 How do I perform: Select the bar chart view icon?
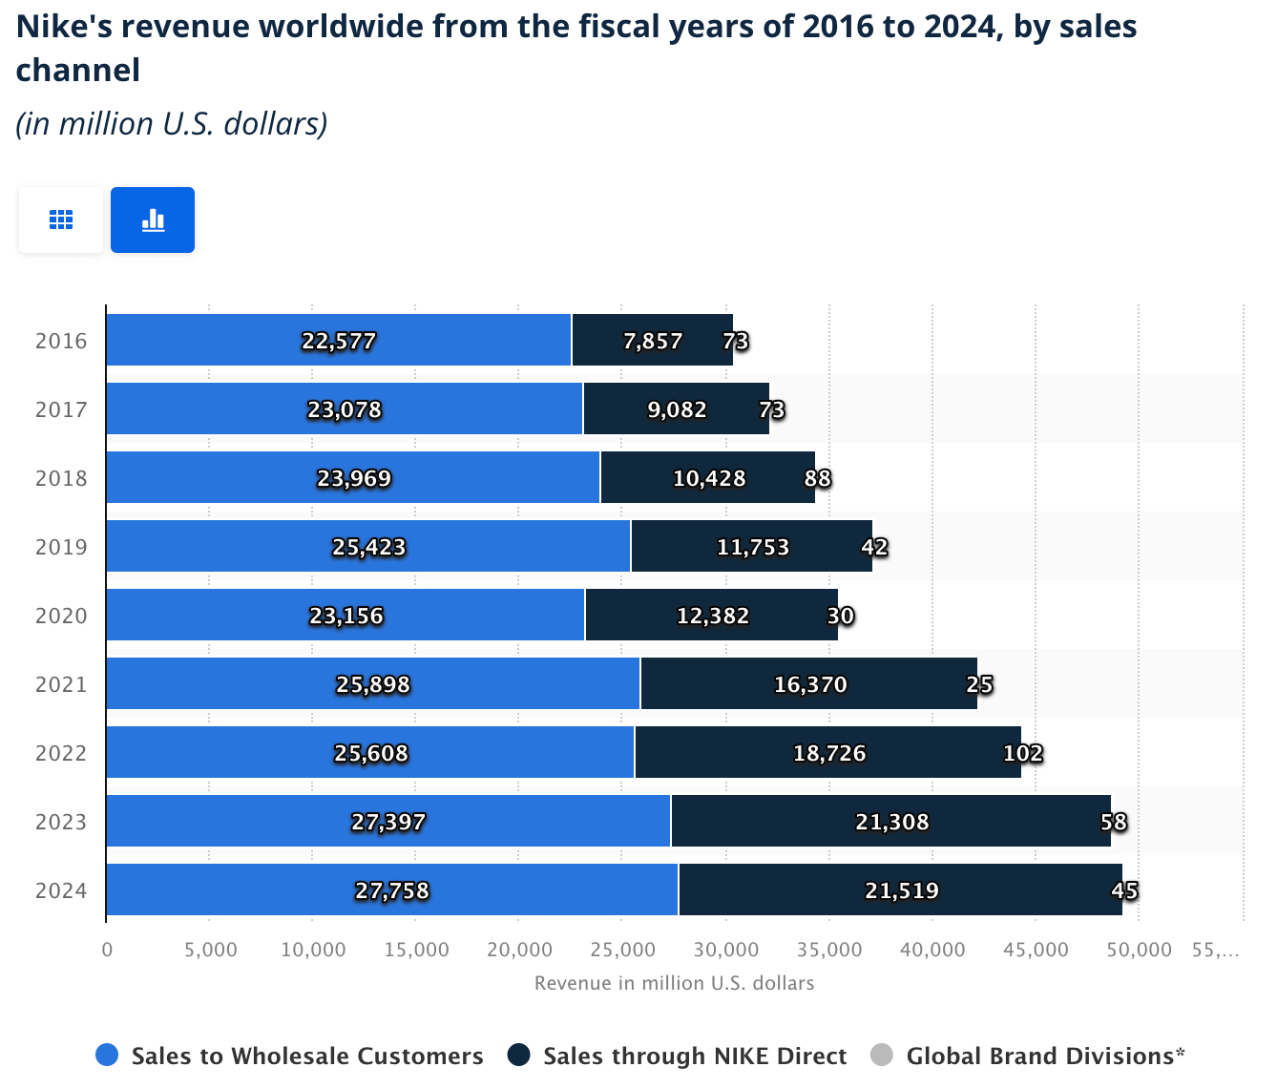click(153, 220)
